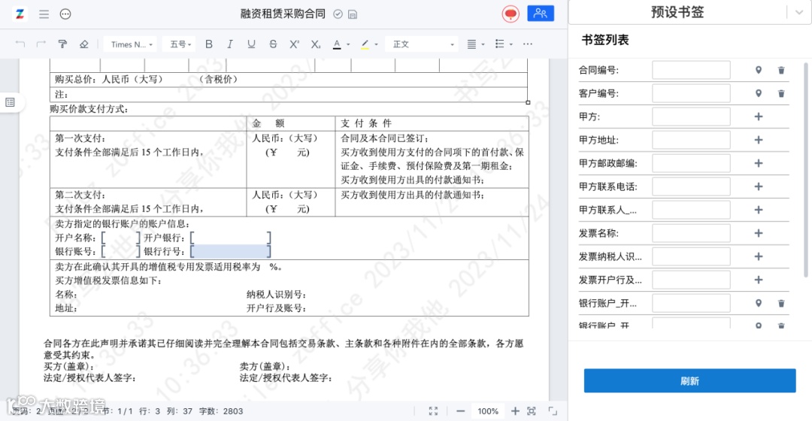Toggle strikethrough formatting
This screenshot has height=421, width=812.
tap(273, 44)
